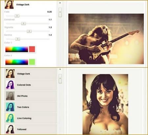
Task: Click the Color 1 label
Action: (8, 43)
